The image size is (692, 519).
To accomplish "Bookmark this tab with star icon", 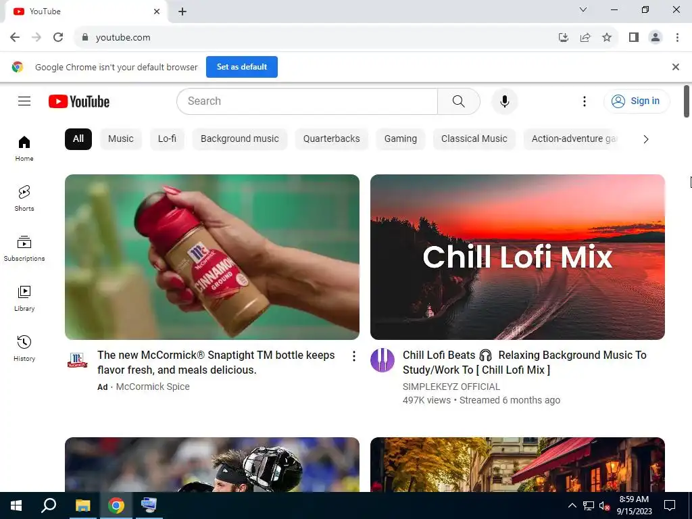I will point(607,38).
